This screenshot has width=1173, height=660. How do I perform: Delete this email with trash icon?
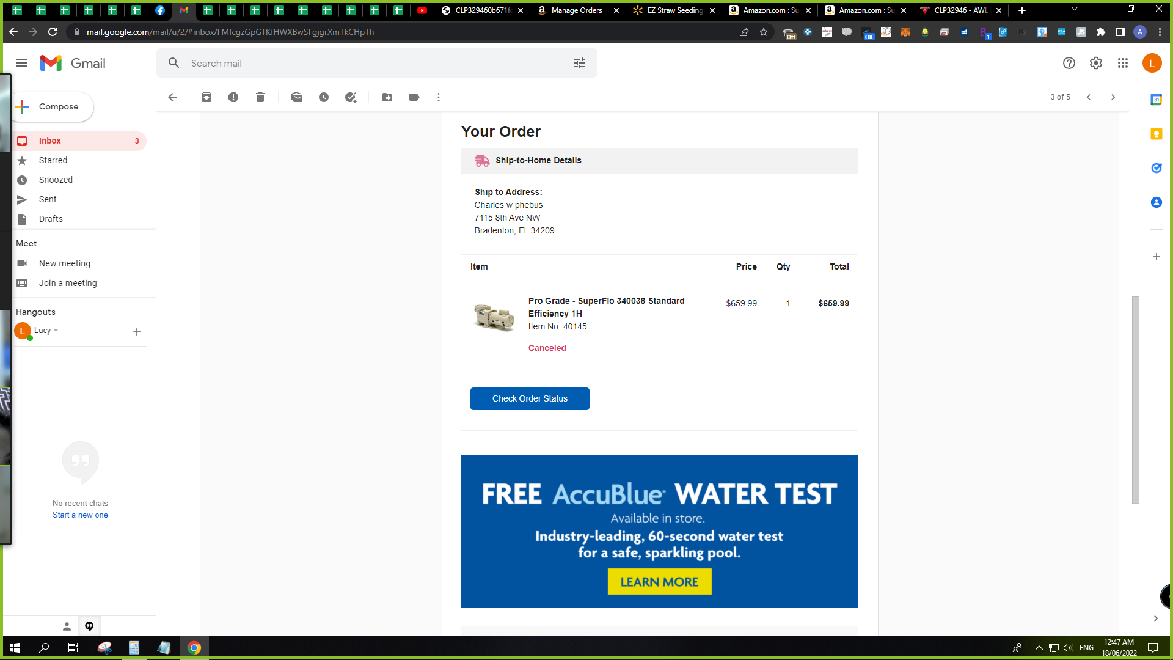click(x=260, y=97)
